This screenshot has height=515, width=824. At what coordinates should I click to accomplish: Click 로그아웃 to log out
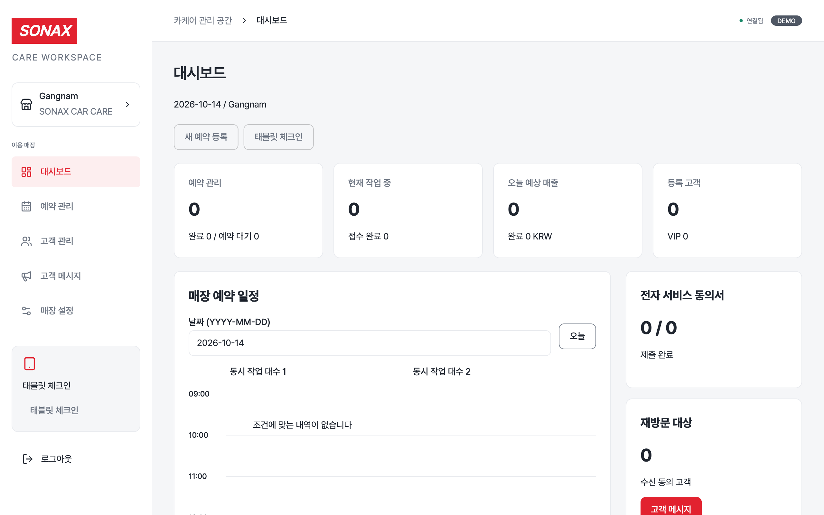[56, 459]
